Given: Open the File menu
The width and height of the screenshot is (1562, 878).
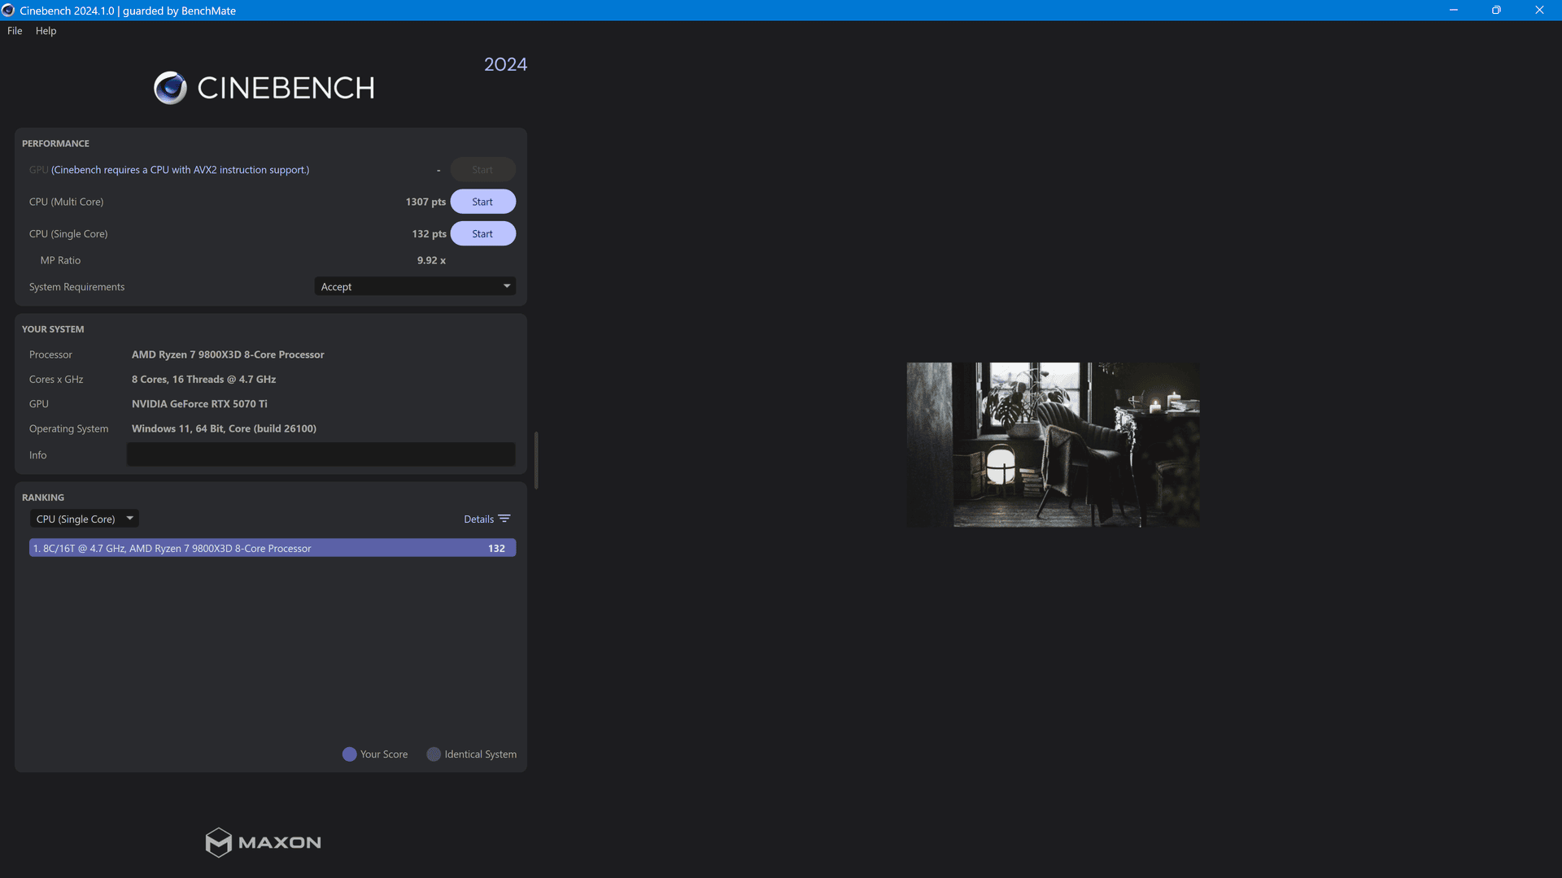Looking at the screenshot, I should [x=15, y=31].
